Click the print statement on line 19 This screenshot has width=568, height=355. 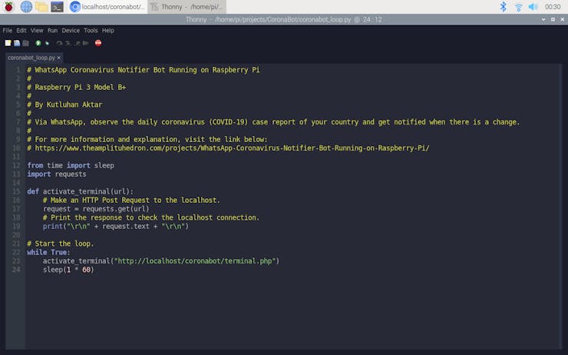click(x=116, y=226)
